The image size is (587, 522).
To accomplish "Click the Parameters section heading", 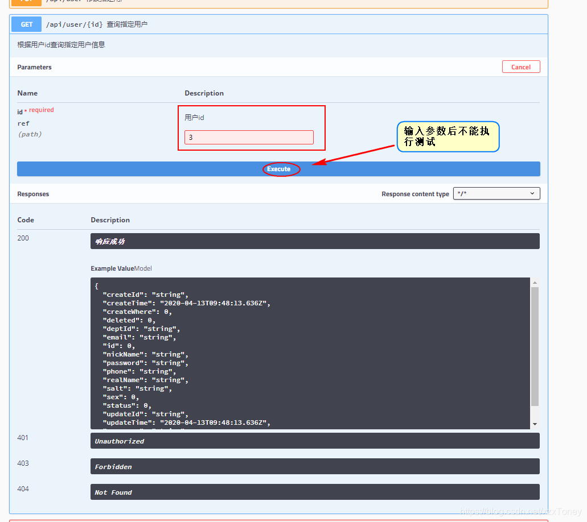I will (x=34, y=67).
